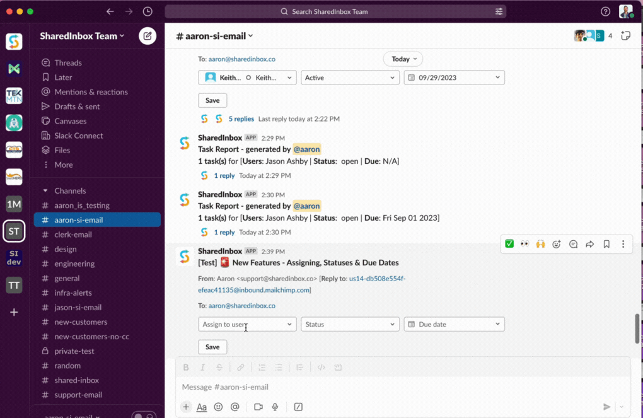643x418 pixels.
Task: Open 1 reply from 2:30 PM
Action: [224, 232]
